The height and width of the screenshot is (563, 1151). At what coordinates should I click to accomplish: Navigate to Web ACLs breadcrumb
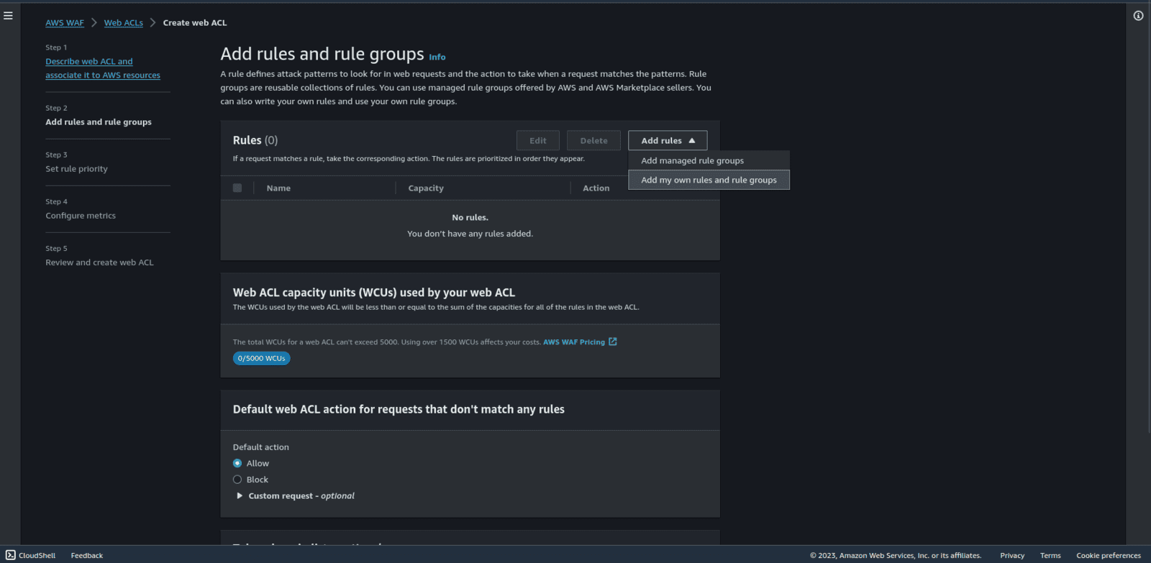123,23
